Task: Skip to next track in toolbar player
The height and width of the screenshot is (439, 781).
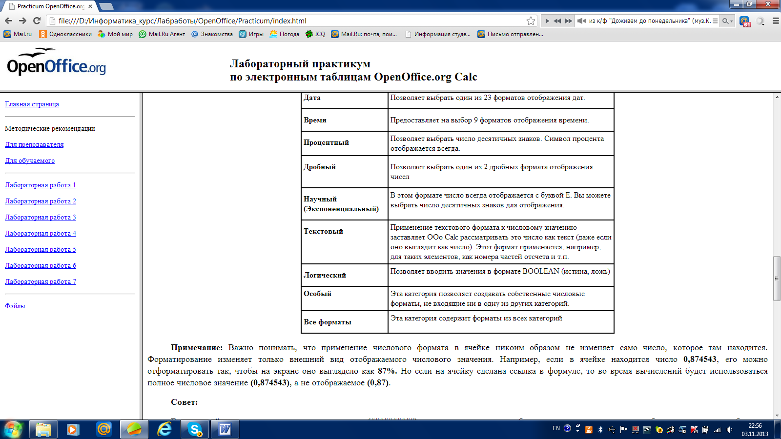Action: coord(569,21)
